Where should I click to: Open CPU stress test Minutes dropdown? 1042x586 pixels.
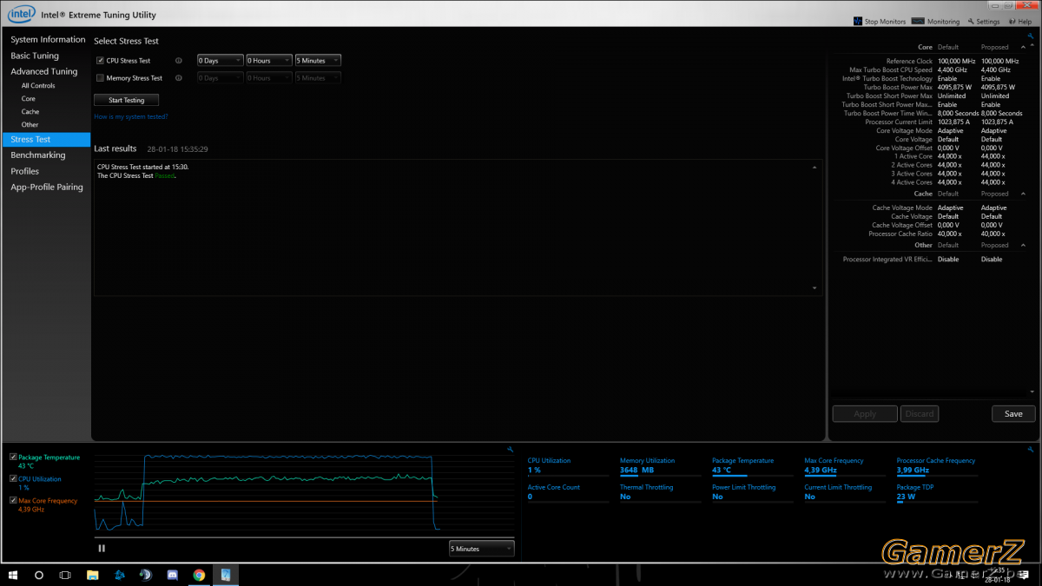(317, 61)
